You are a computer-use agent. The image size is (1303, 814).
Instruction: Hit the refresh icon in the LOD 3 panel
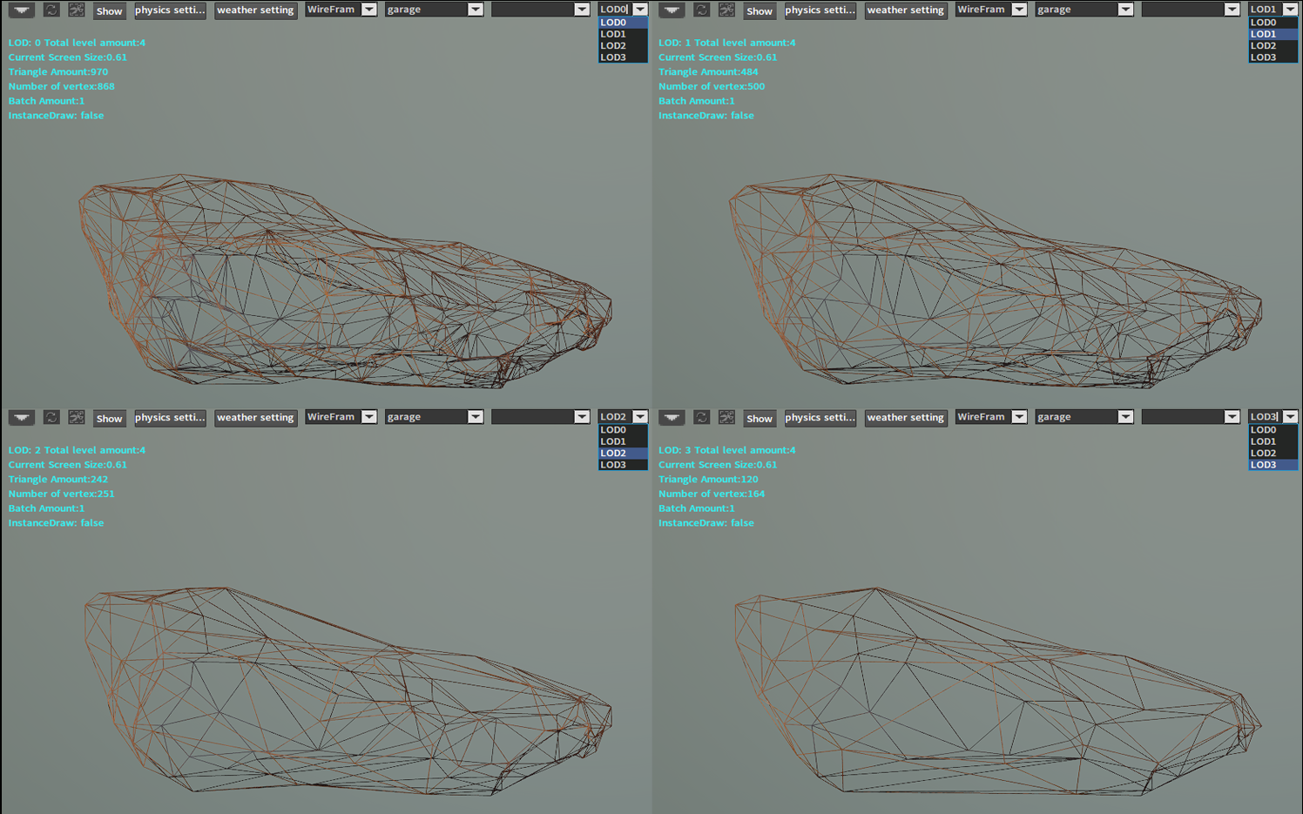[701, 418]
